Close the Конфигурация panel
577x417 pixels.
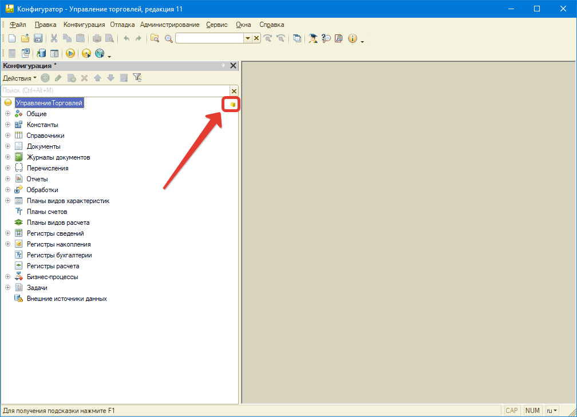pos(233,66)
